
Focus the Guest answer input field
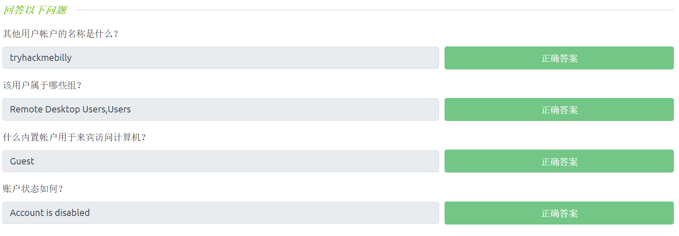[220, 161]
